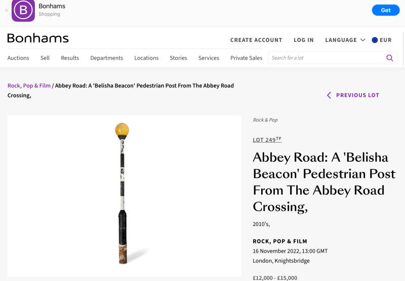
Task: Click the Previous Lot chevron arrow
Action: [329, 95]
